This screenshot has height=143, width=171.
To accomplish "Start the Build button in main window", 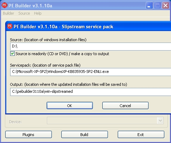I will [84, 135].
